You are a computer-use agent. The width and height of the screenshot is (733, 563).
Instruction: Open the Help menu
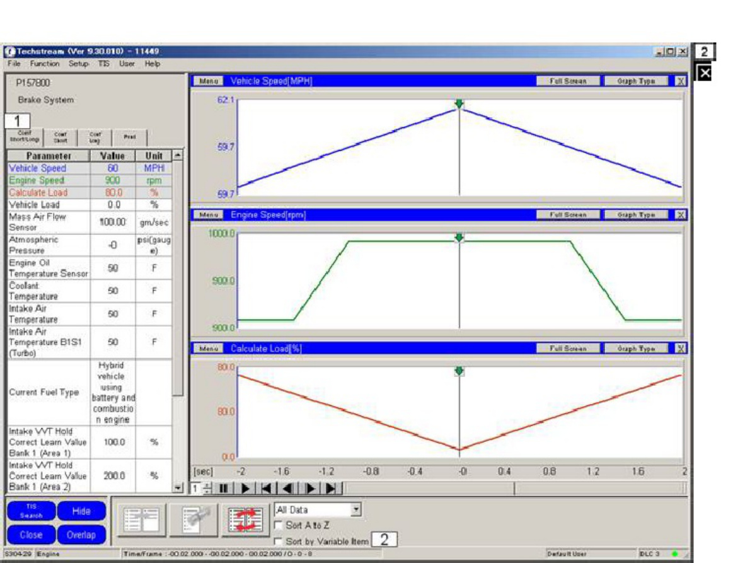tap(153, 64)
